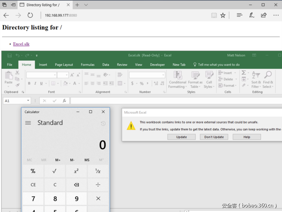Viewport: 282px width, 212px height.
Task: Toggle bold formatting in Font group
Action: coord(29,83)
